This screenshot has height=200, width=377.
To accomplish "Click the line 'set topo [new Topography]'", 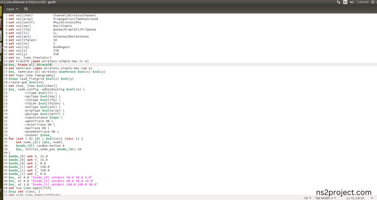I will [32, 76].
